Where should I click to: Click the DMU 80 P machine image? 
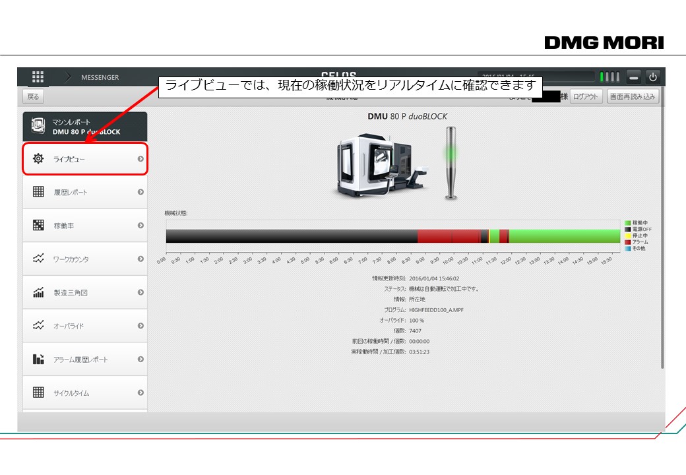tap(381, 164)
